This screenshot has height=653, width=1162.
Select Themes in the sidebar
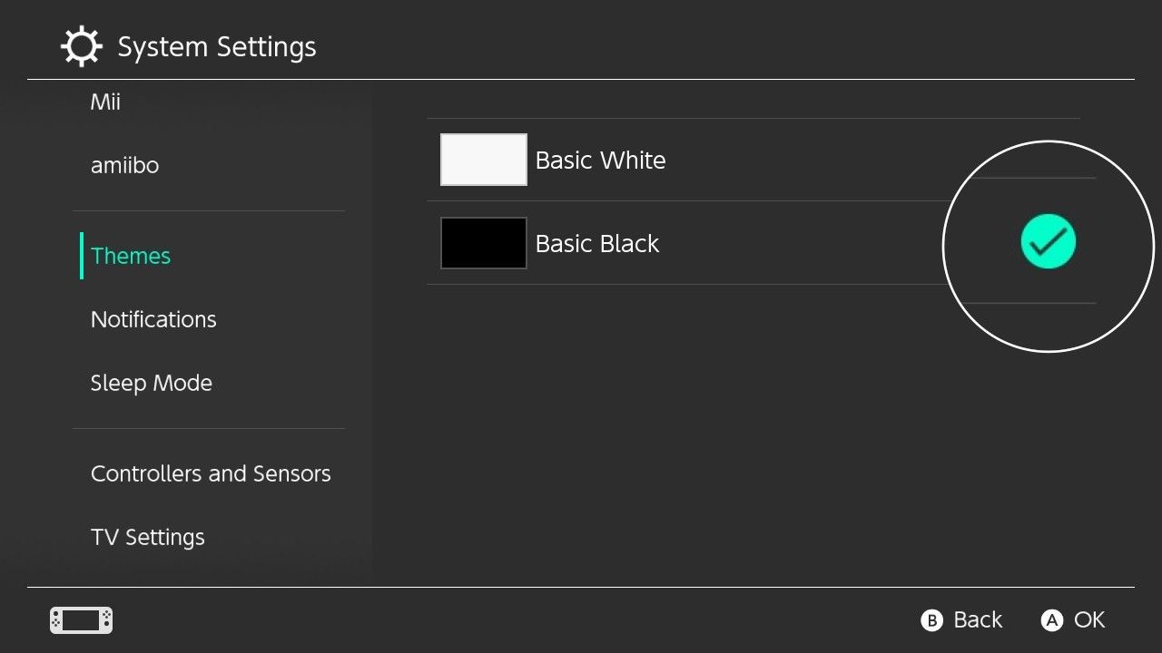pyautogui.click(x=131, y=257)
